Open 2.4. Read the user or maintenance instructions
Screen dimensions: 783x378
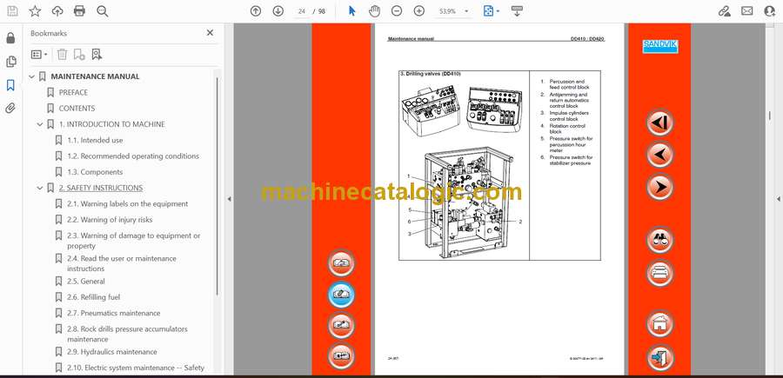[x=122, y=263]
